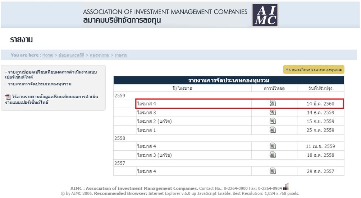Image resolution: width=361 pixels, height=198 pixels.
Task: Download the Excel file for 2558 quarter 4
Action: 273,146
